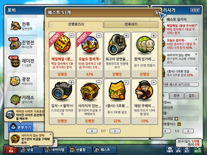Dismiss the 사라지지 않는 장비 quest notifier
207x155 pixels.
pyautogui.click(x=196, y=54)
